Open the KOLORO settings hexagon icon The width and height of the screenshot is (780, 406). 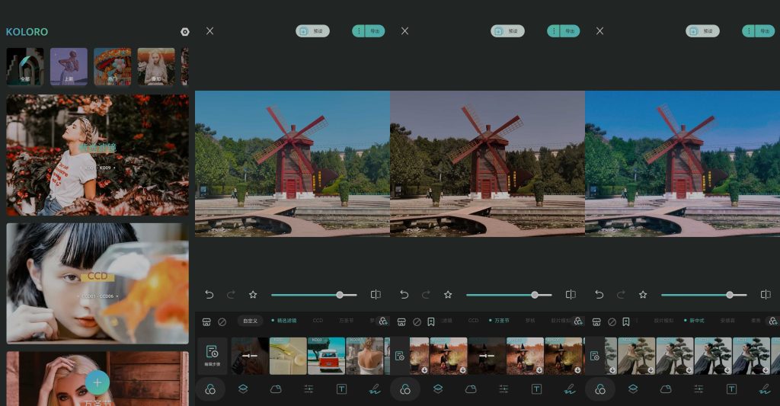(184, 32)
